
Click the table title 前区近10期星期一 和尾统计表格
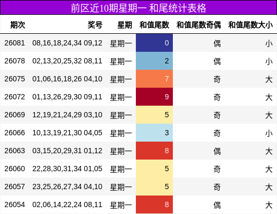(138, 8)
